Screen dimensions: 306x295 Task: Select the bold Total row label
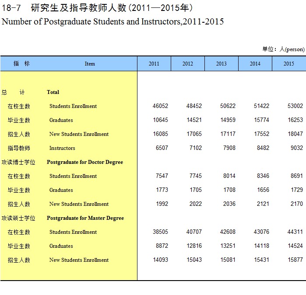(x=53, y=92)
